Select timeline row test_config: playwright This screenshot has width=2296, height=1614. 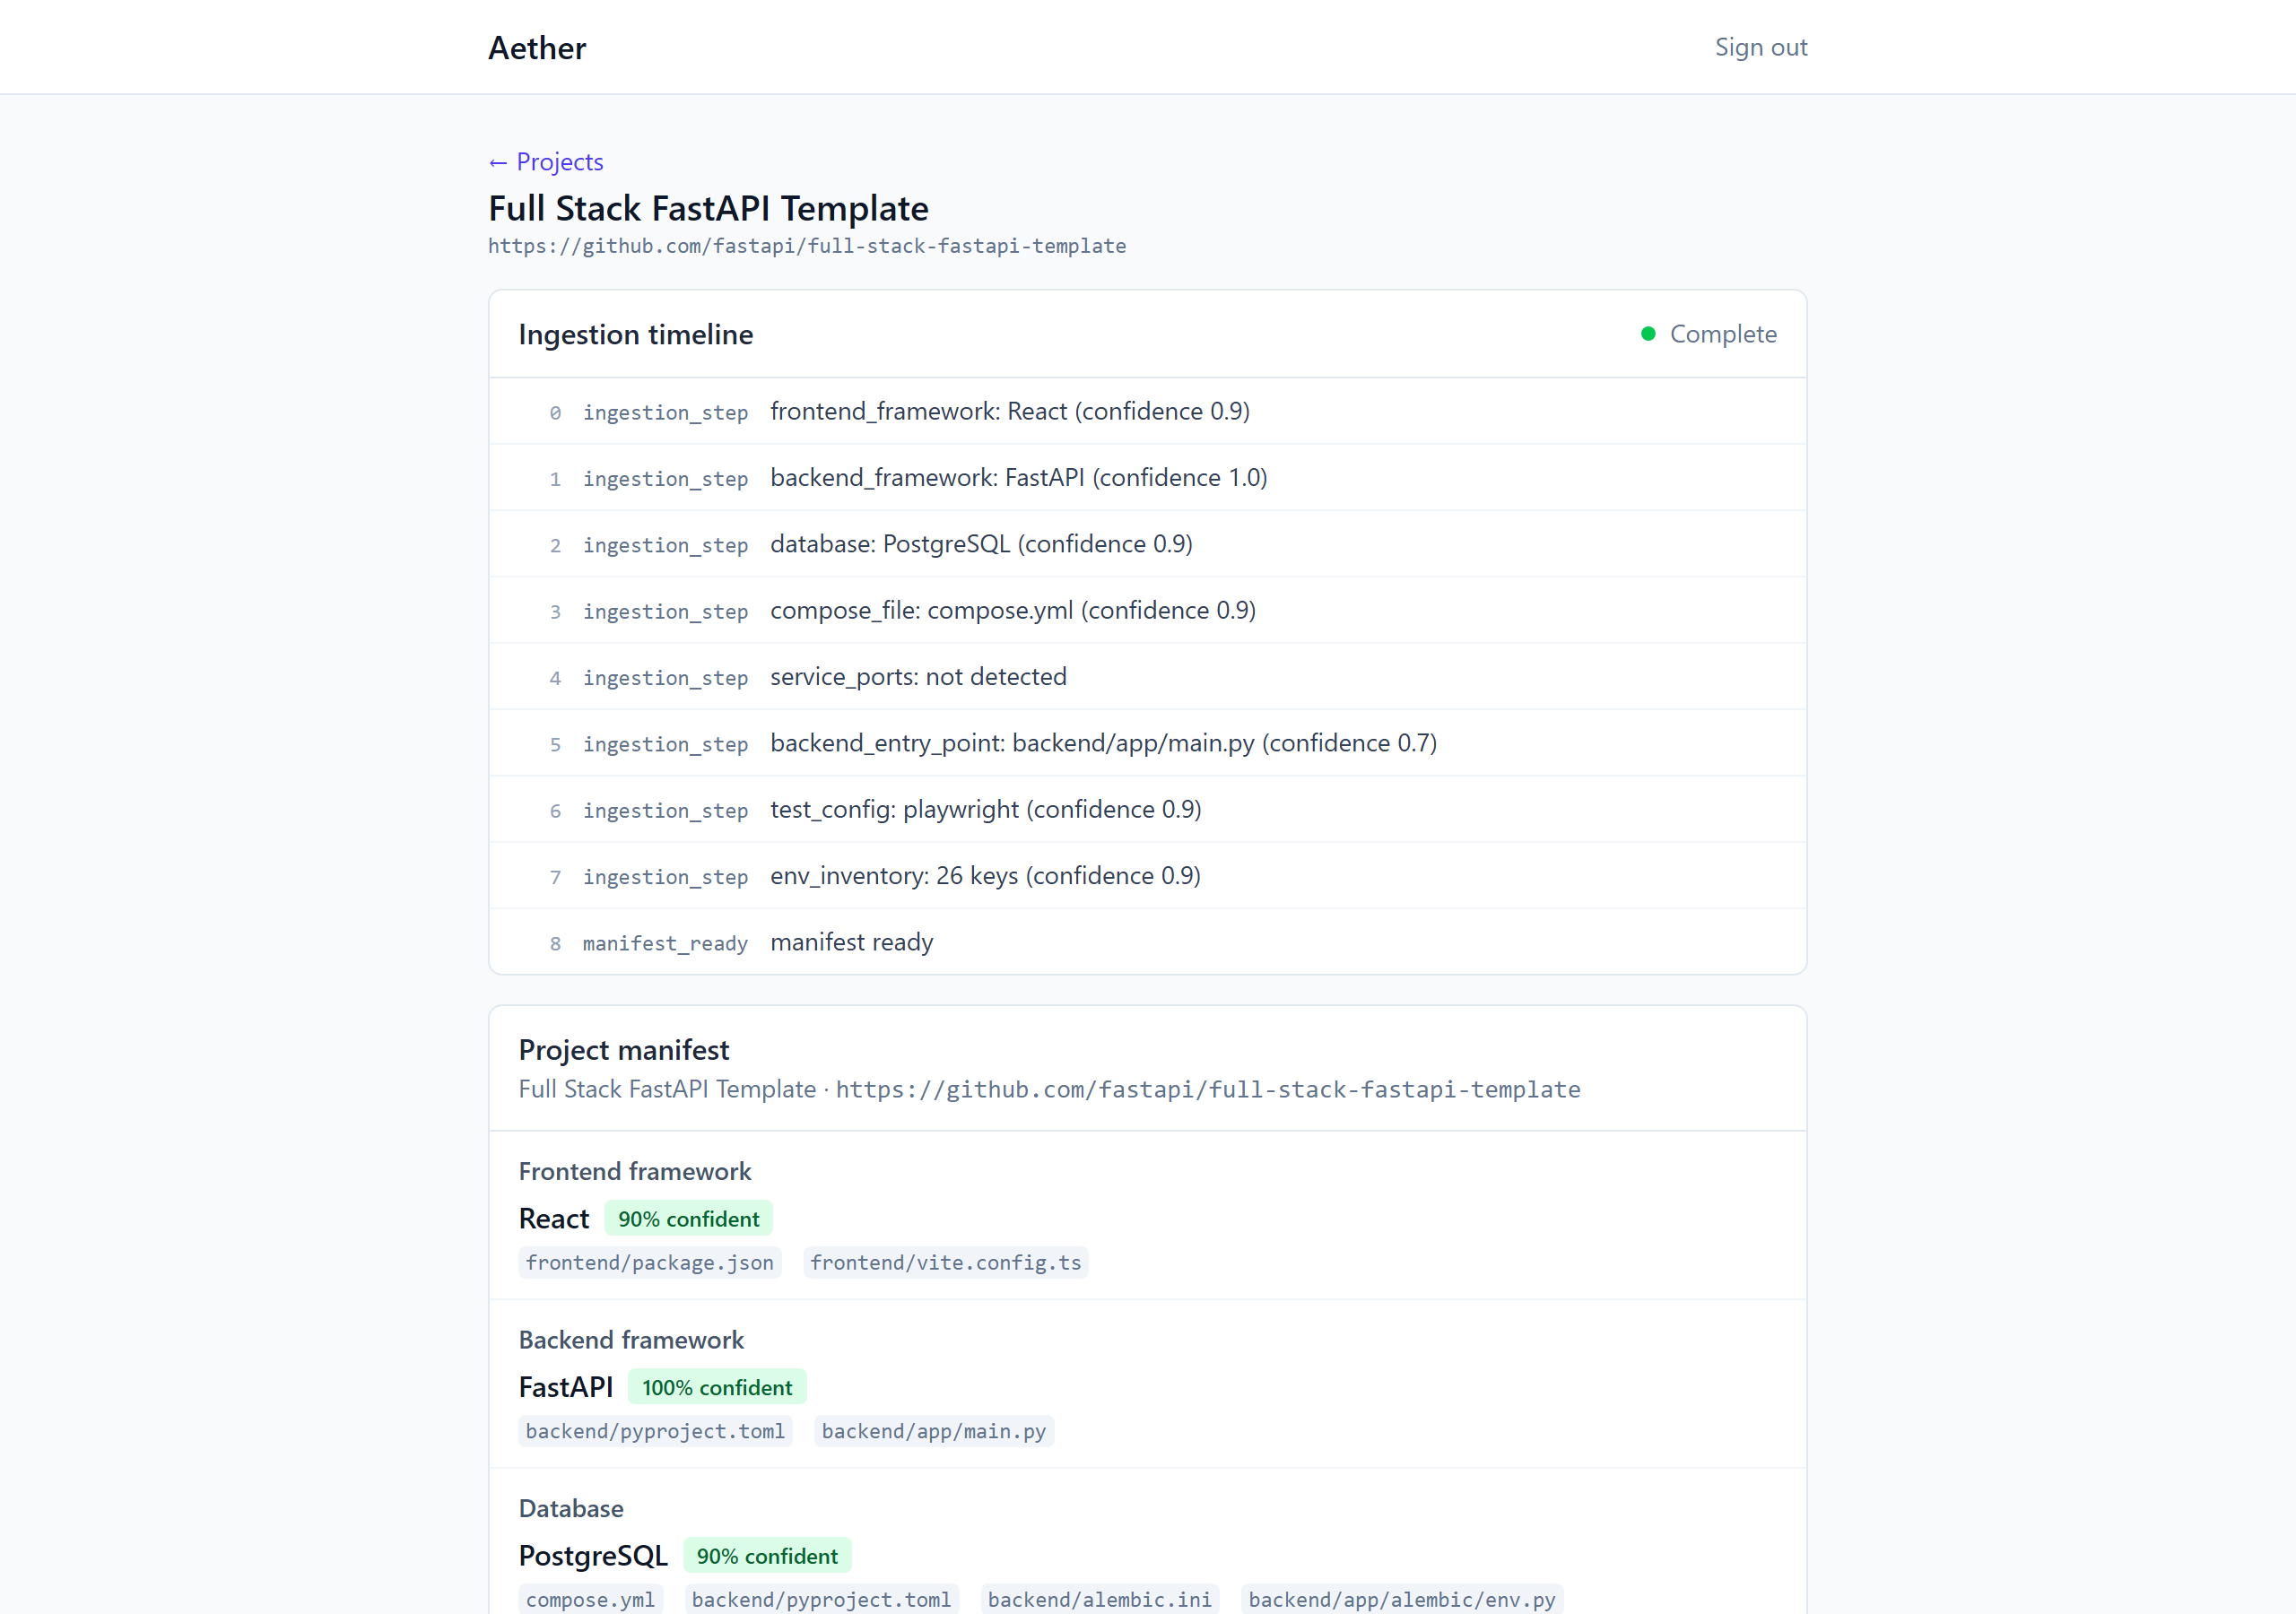[x=1147, y=809]
